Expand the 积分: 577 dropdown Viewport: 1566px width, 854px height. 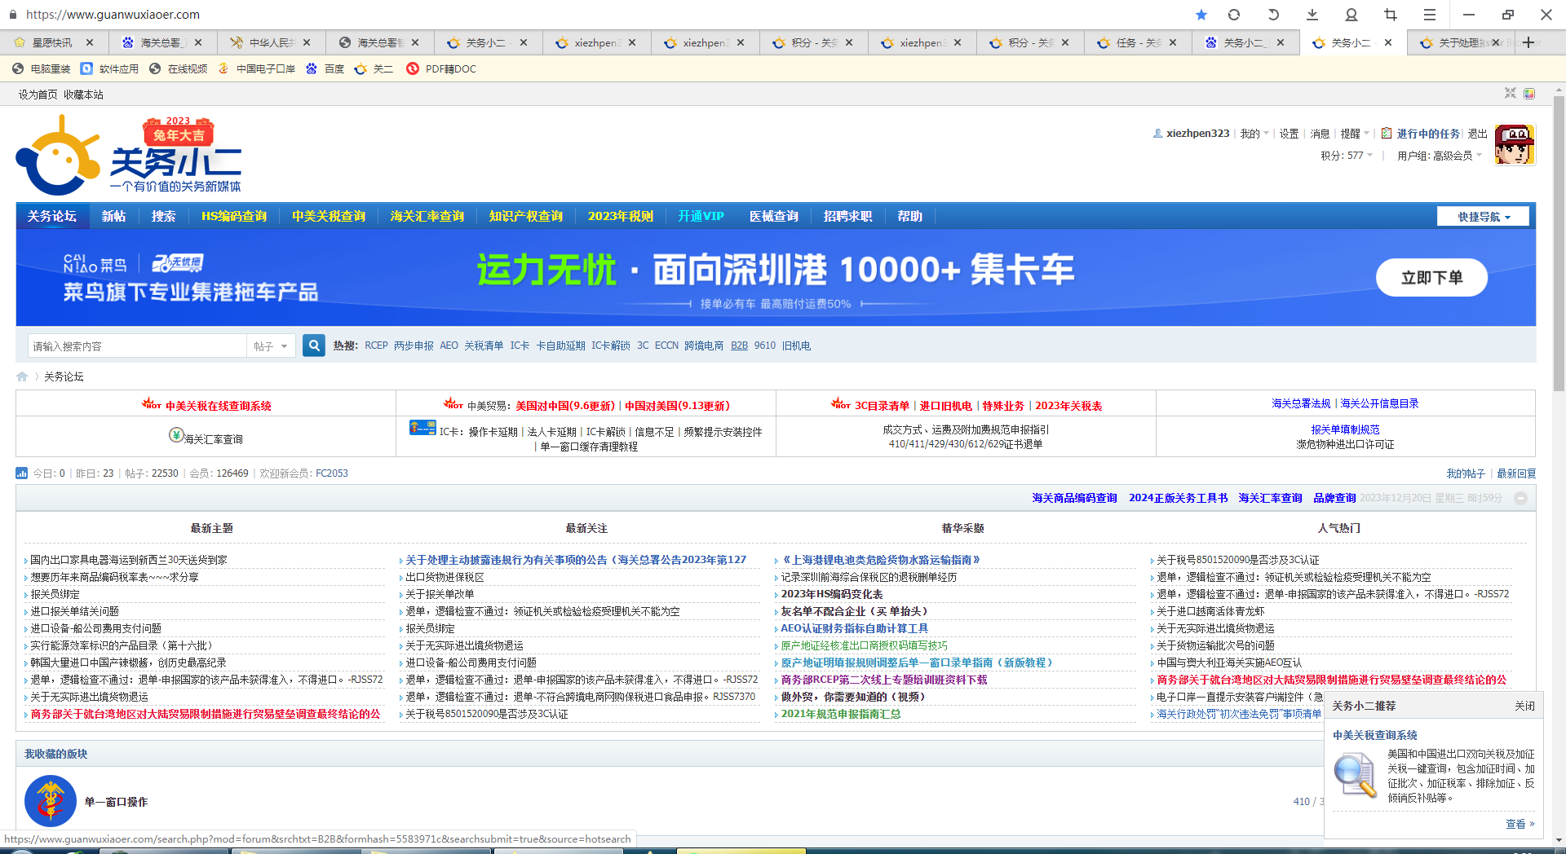[1347, 156]
